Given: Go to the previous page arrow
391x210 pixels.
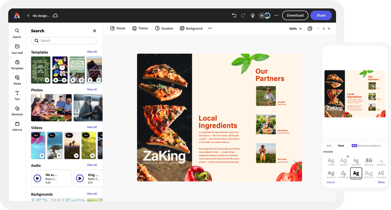Looking at the screenshot, I should (319, 29).
